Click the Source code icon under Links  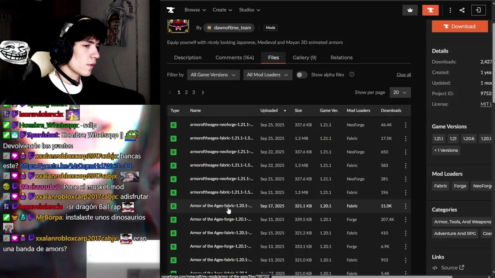pos(435,268)
